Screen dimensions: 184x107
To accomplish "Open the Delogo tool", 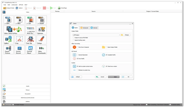I will [x=42, y=40].
